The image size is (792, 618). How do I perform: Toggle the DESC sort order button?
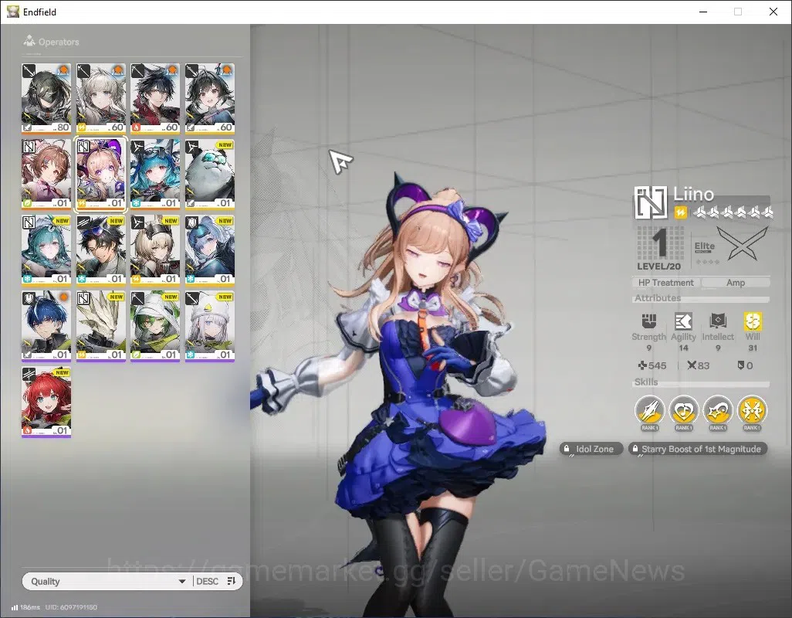click(207, 581)
